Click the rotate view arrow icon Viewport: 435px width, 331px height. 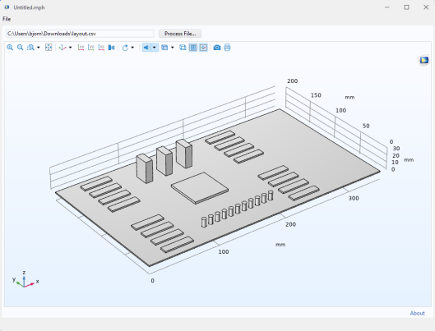125,48
